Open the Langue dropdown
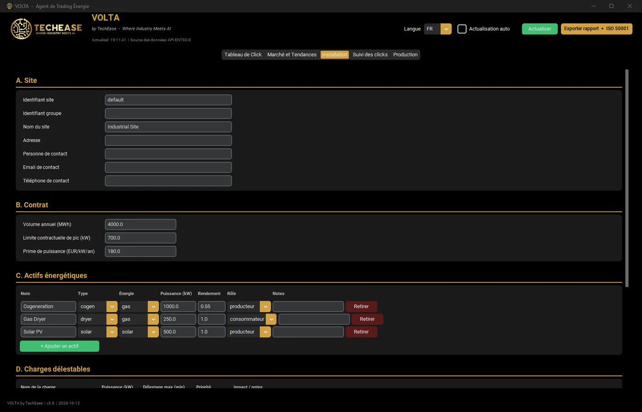 (x=437, y=29)
